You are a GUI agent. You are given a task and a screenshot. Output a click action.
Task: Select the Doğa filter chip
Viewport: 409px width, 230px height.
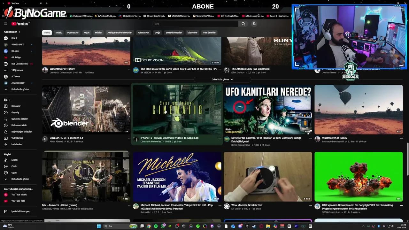[158, 33]
